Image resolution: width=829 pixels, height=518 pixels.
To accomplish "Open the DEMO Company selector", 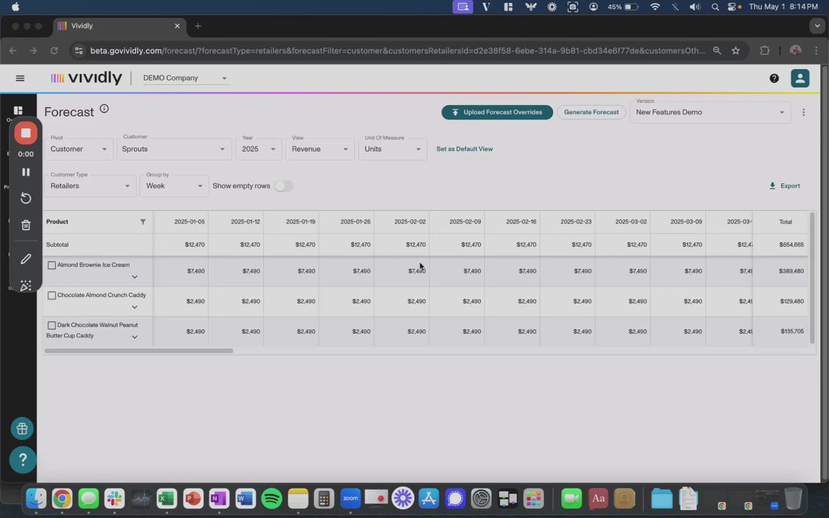I will (185, 78).
